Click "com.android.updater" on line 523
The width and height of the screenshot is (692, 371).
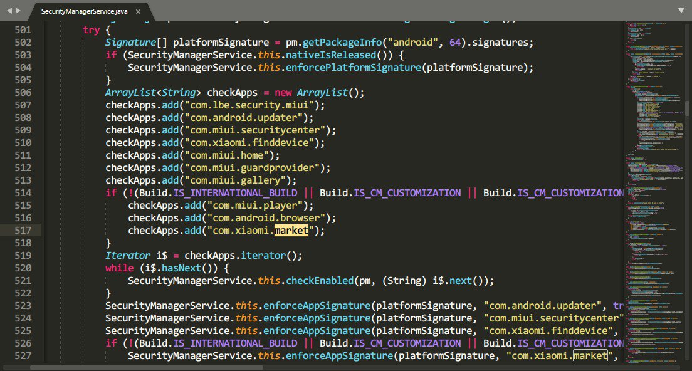(543, 306)
